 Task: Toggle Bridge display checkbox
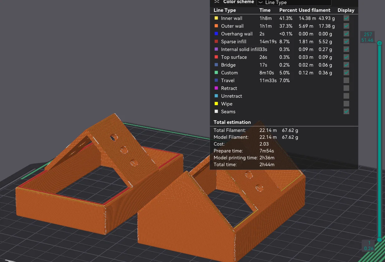[x=346, y=65]
